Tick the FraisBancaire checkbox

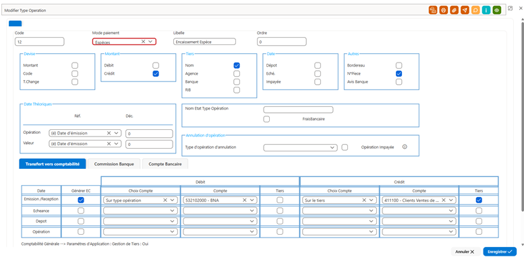click(266, 119)
